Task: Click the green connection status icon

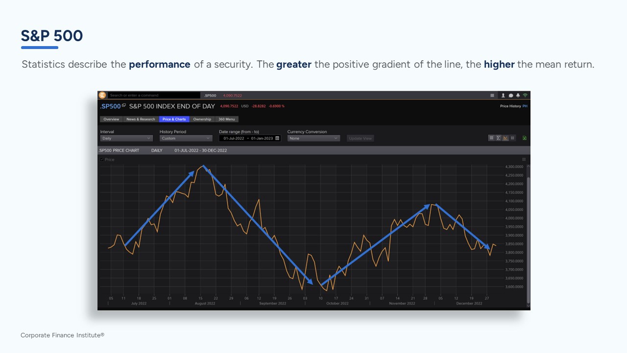Action: click(525, 95)
